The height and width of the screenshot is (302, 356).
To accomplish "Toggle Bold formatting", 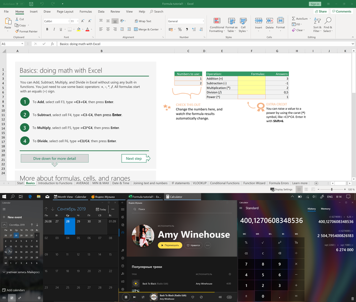I will [47, 29].
